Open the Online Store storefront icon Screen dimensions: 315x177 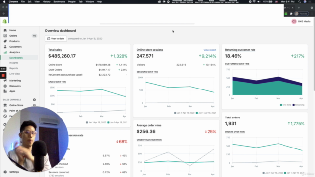(x=5, y=105)
